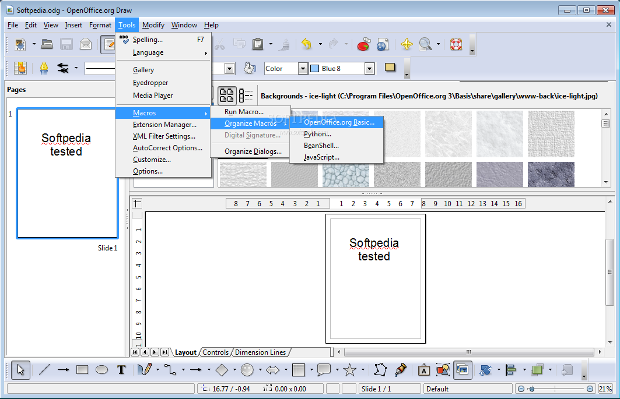Viewport: 620px width, 399px height.
Task: Select the Flowcharts tool
Action: [x=299, y=370]
